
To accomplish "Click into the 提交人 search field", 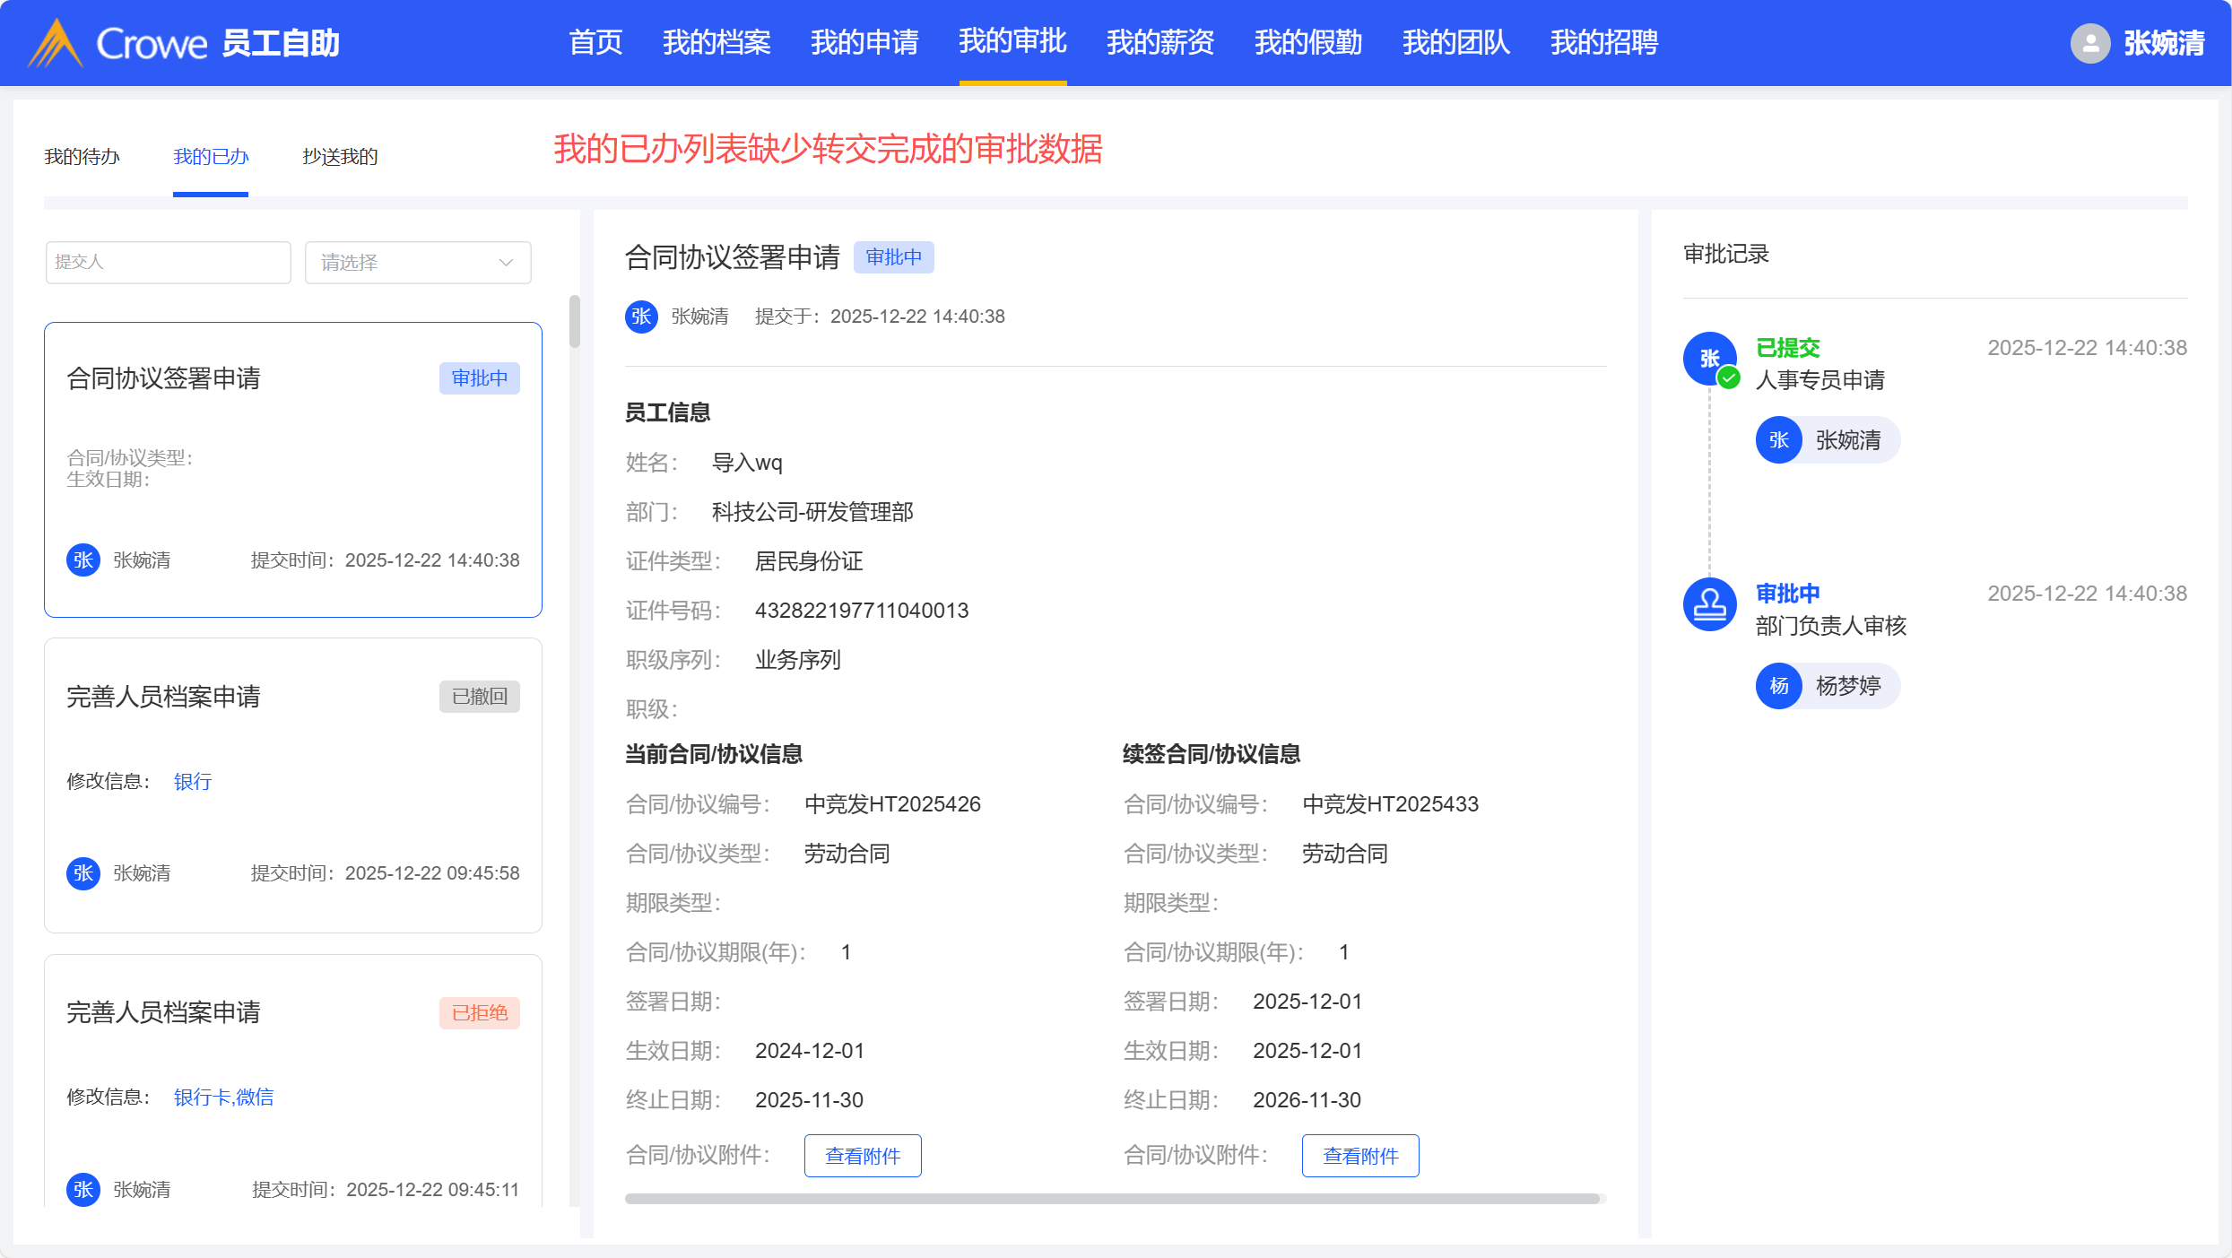I will tap(168, 263).
